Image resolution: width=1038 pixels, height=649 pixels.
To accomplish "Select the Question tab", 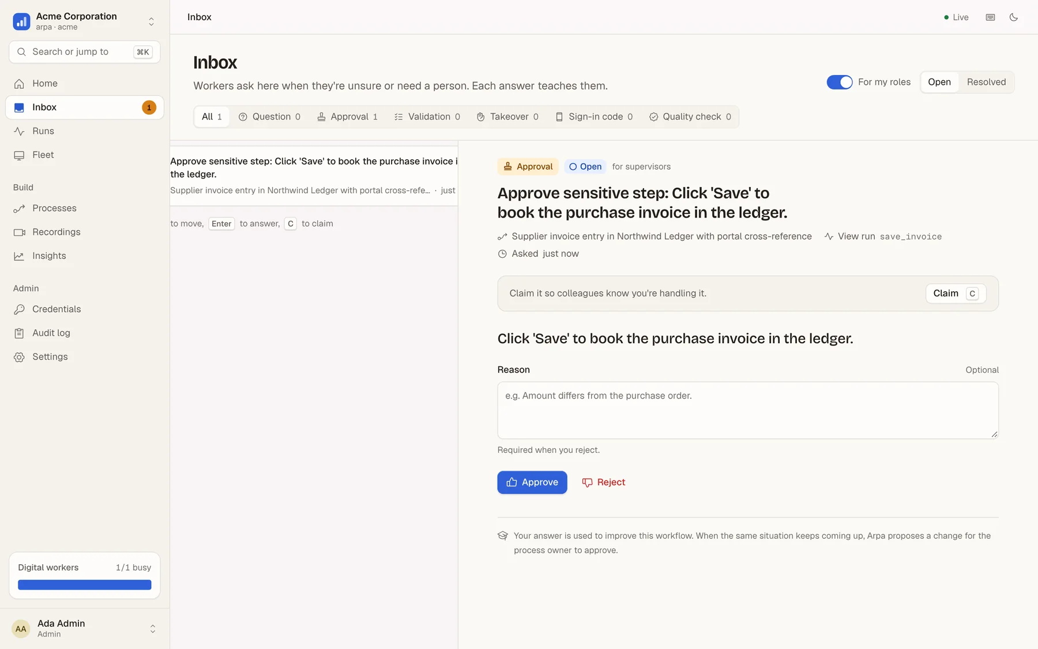I will coord(269,117).
